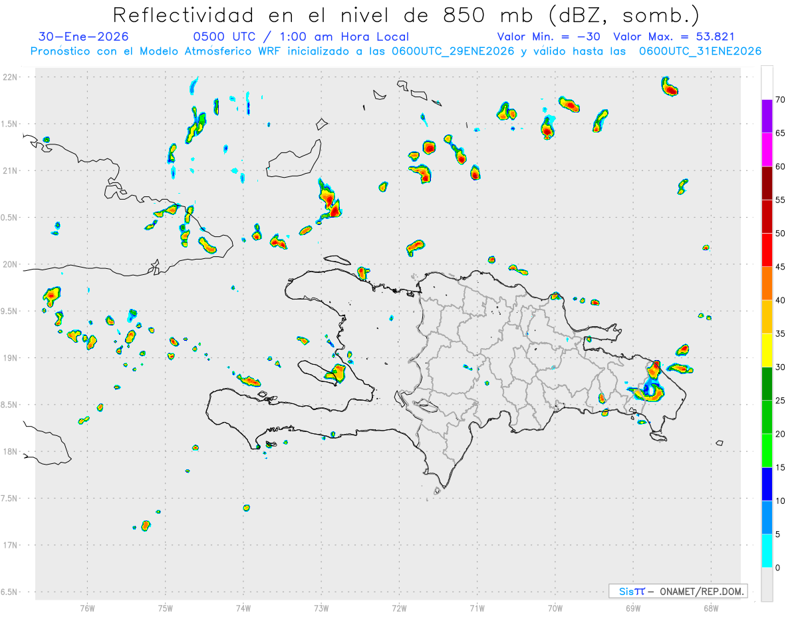Click the colorbar label "40"
The width and height of the screenshot is (798, 617).
pyautogui.click(x=781, y=300)
